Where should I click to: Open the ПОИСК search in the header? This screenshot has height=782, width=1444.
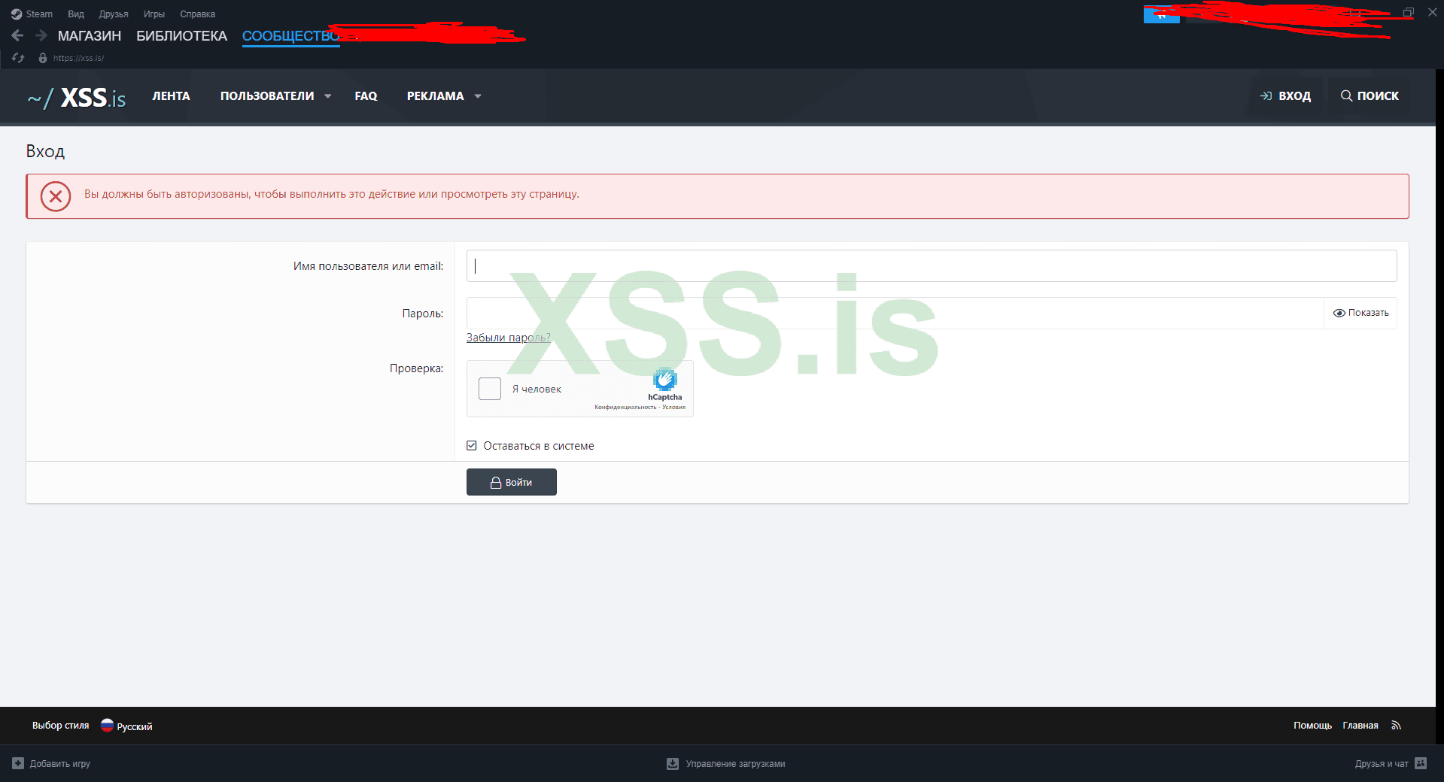[1370, 96]
